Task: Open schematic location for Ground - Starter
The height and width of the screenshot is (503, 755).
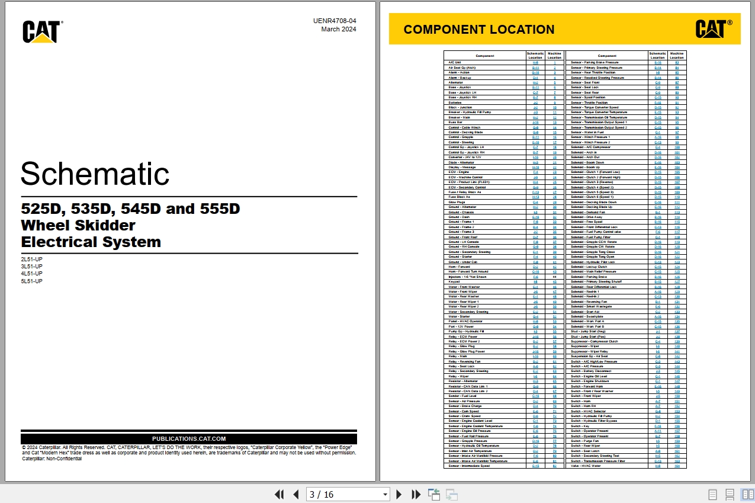Action: click(535, 257)
